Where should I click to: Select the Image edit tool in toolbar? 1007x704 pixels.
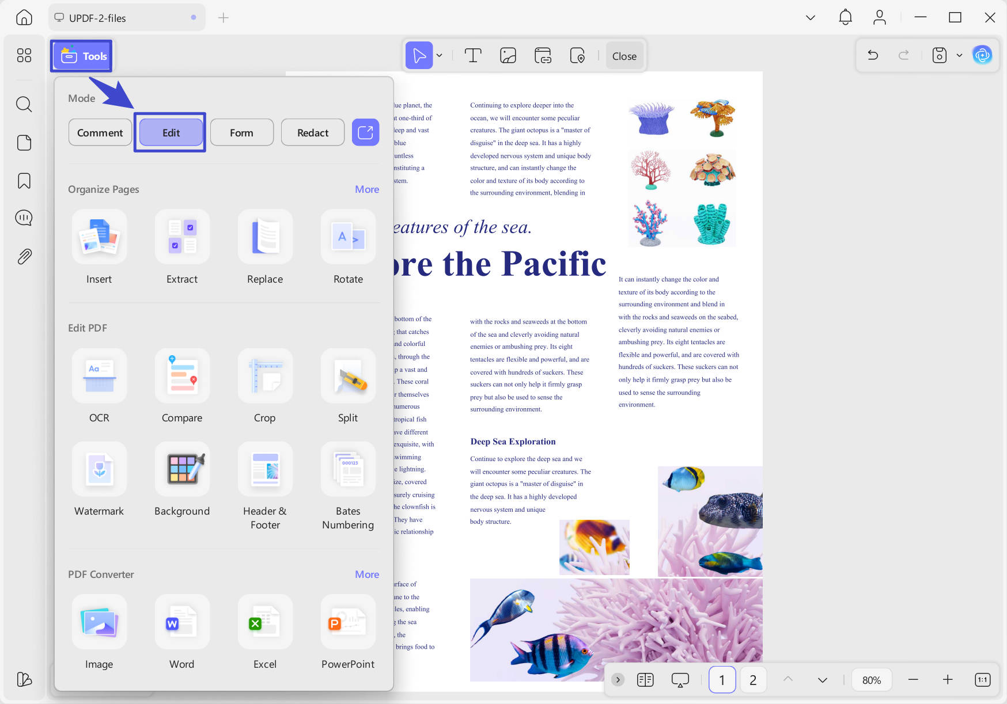coord(508,55)
